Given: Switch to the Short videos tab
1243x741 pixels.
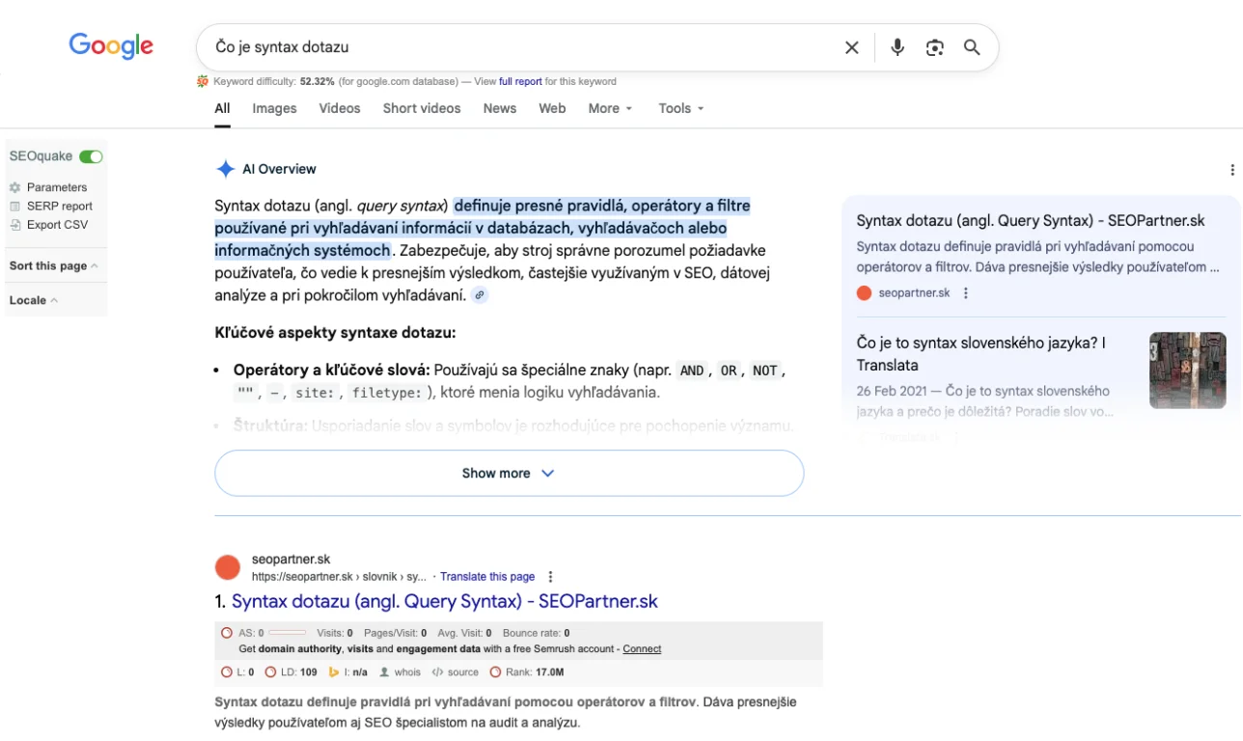Looking at the screenshot, I should (x=422, y=108).
